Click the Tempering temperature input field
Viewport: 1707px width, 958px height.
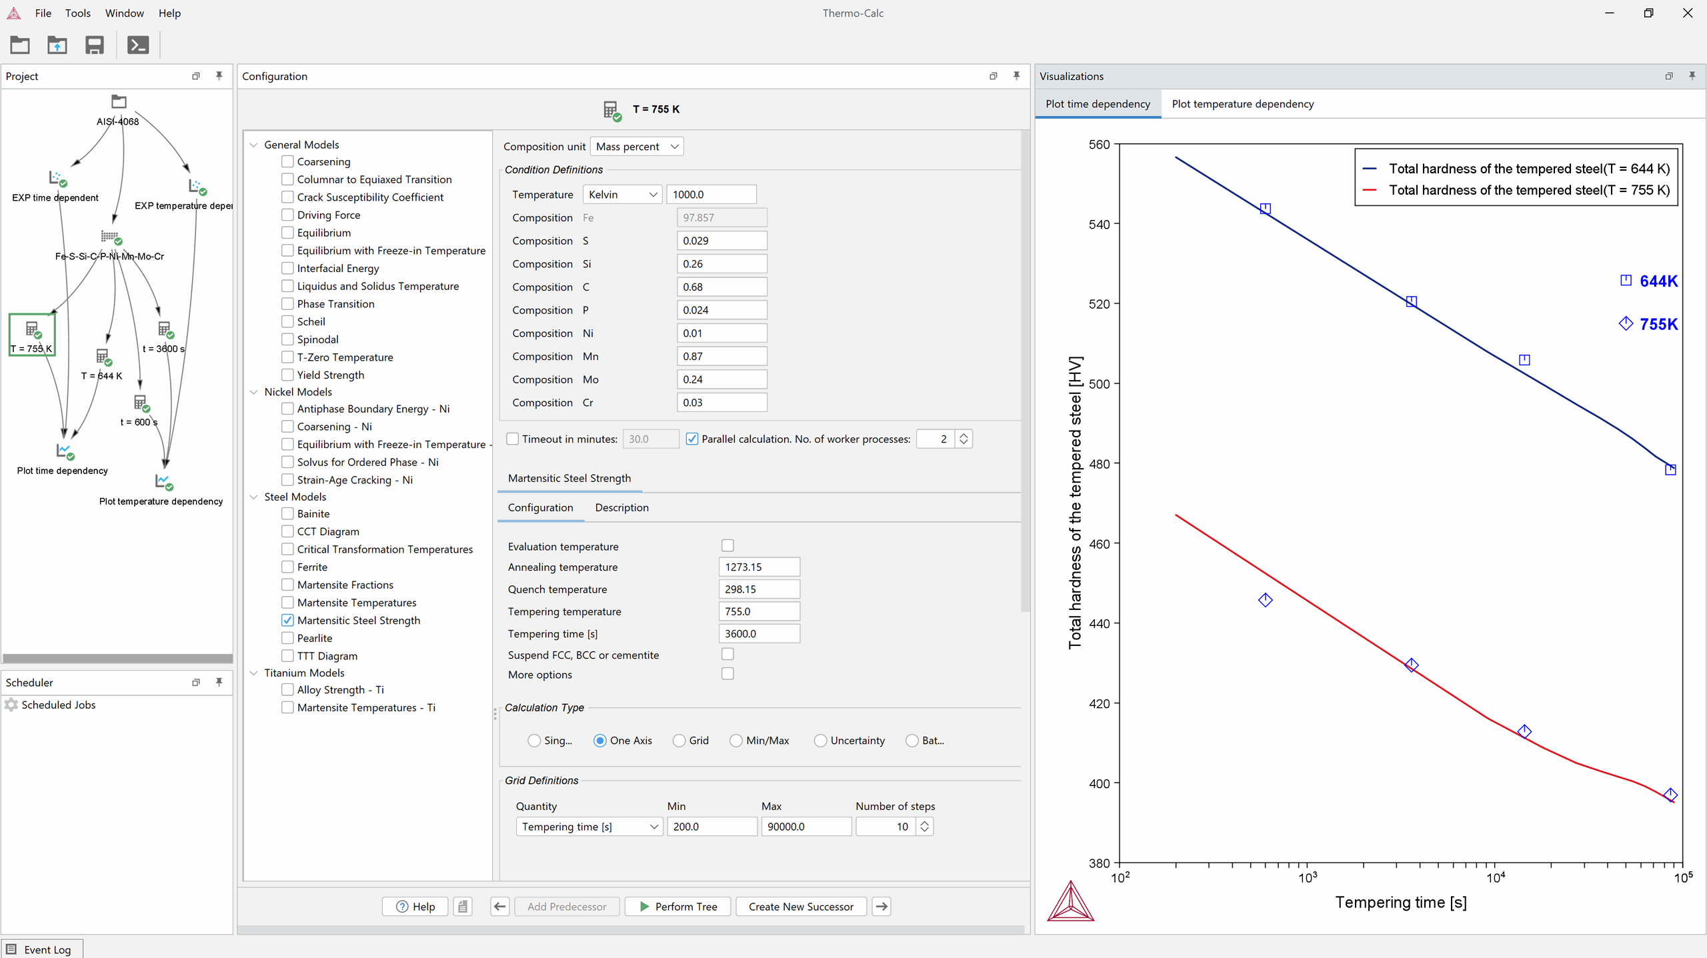click(x=758, y=611)
